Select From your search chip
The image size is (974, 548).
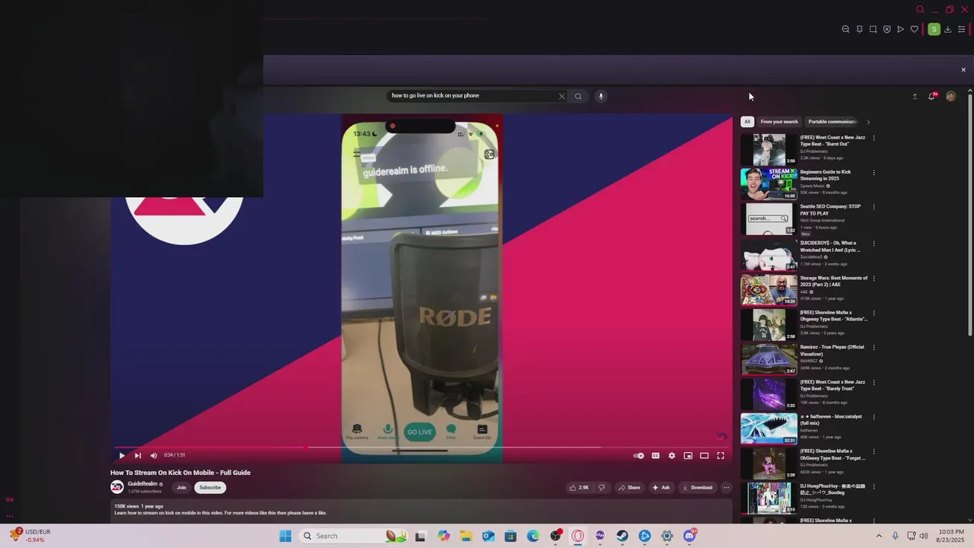pos(779,122)
